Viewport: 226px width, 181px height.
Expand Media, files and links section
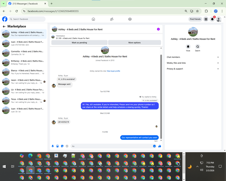coord(193,63)
